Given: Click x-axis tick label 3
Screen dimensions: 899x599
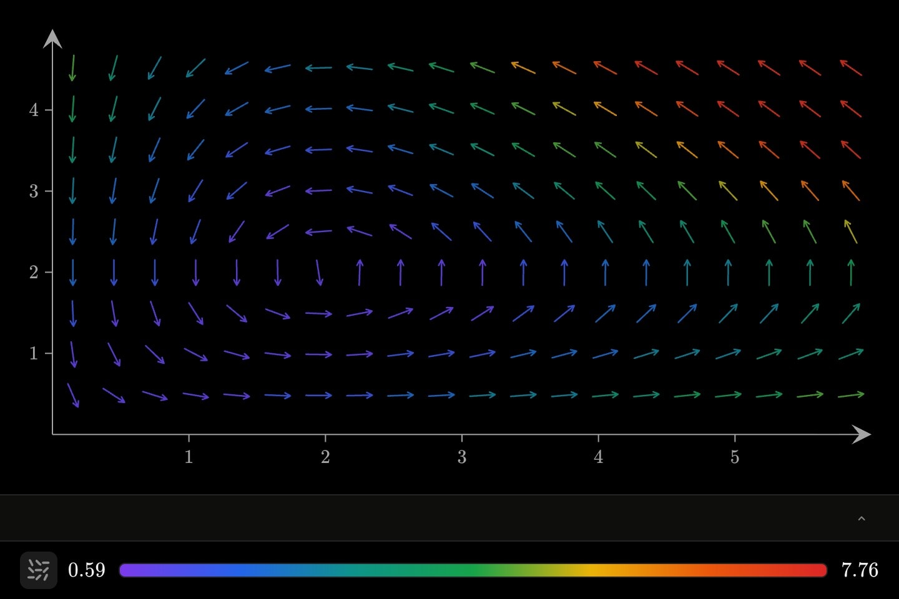Looking at the screenshot, I should (462, 457).
